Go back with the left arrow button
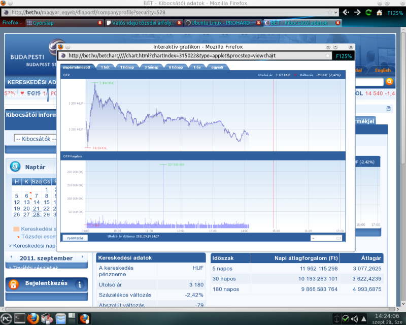Screen dimensions: 406x325 point(346,12)
